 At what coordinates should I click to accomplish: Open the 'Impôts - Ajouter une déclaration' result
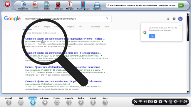point(64,67)
